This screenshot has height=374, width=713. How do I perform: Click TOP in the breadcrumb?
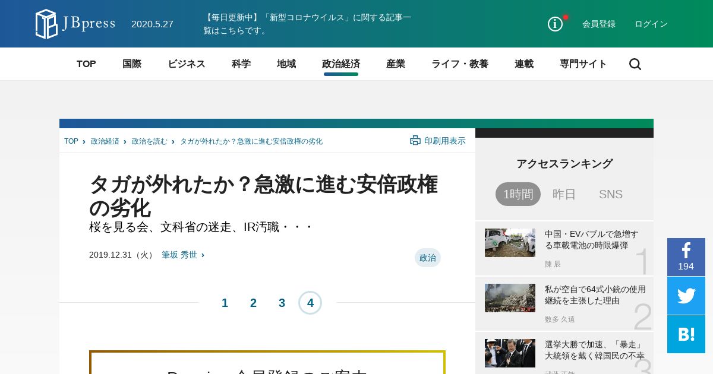pyautogui.click(x=71, y=141)
